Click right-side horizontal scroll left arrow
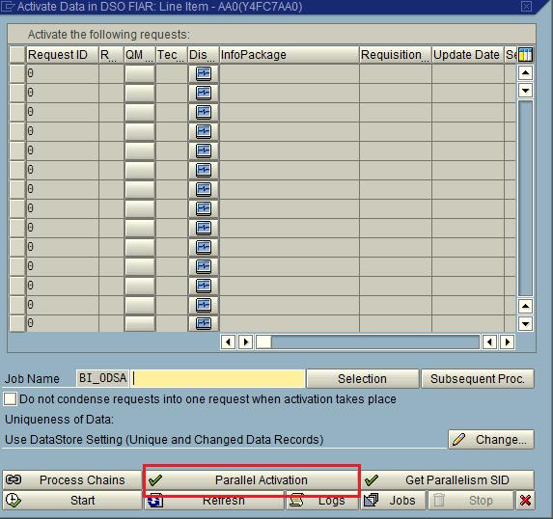 coord(489,341)
